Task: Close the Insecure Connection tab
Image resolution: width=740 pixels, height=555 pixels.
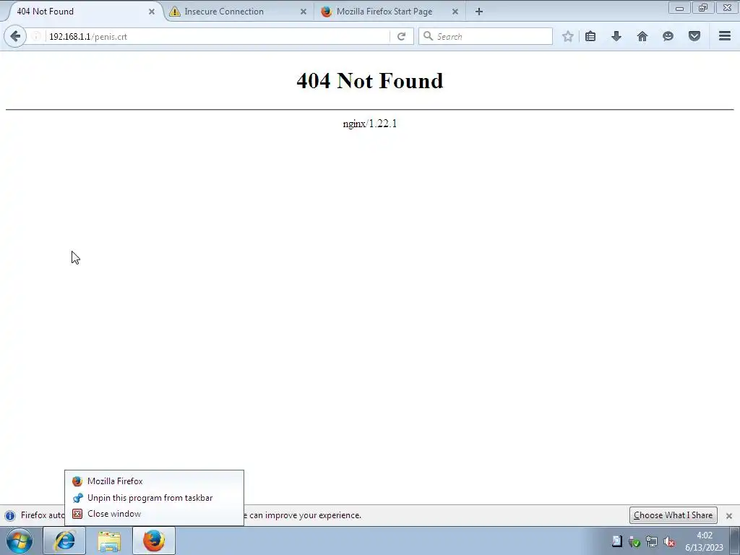Action: click(304, 12)
